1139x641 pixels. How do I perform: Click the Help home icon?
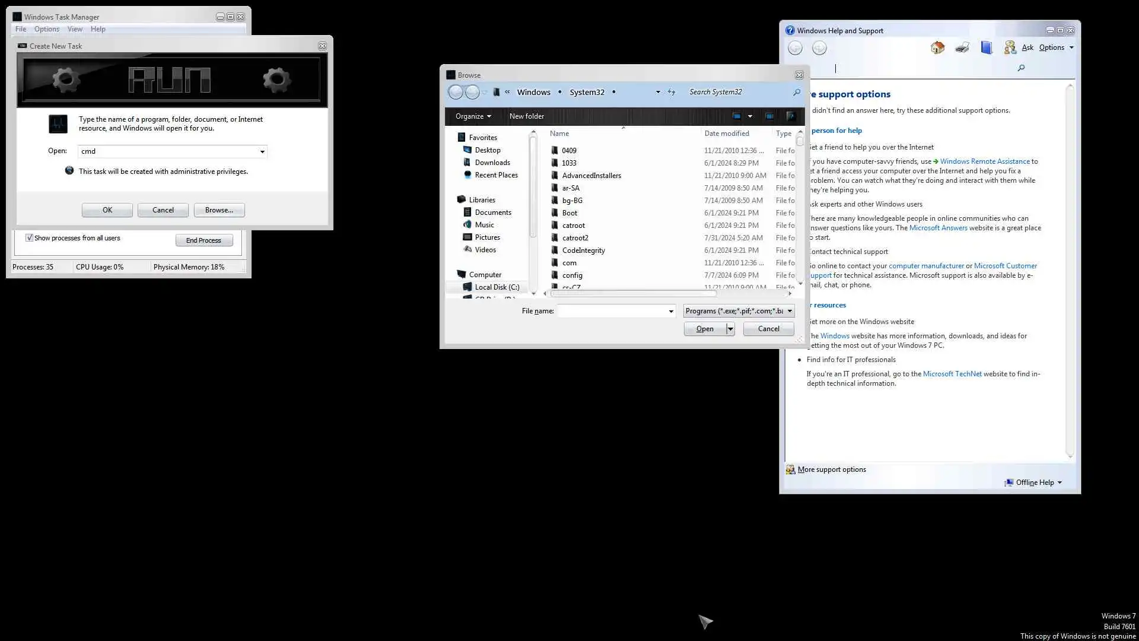(937, 47)
